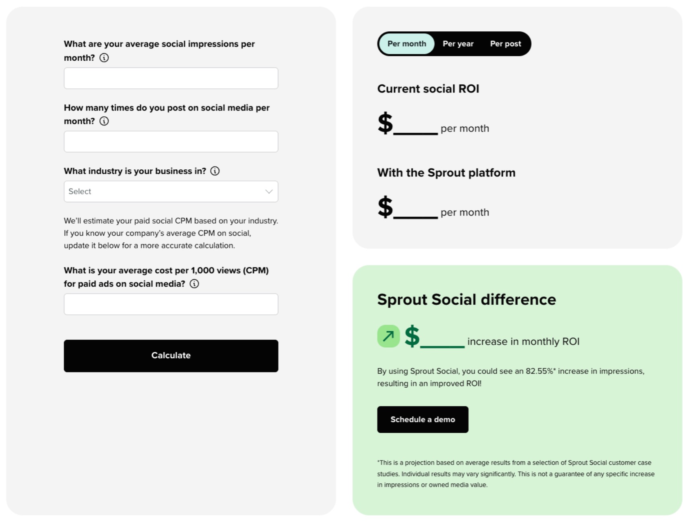This screenshot has height=522, width=691.
Task: Click into the average CPM input field
Action: click(x=171, y=304)
